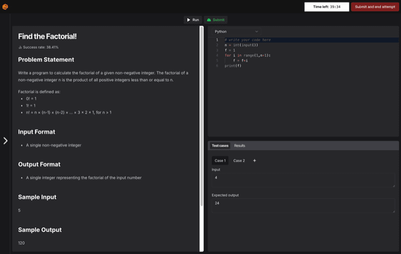Screen dimensions: 401x254
Task: Click the orange logo icon in header
Action: click(5, 7)
